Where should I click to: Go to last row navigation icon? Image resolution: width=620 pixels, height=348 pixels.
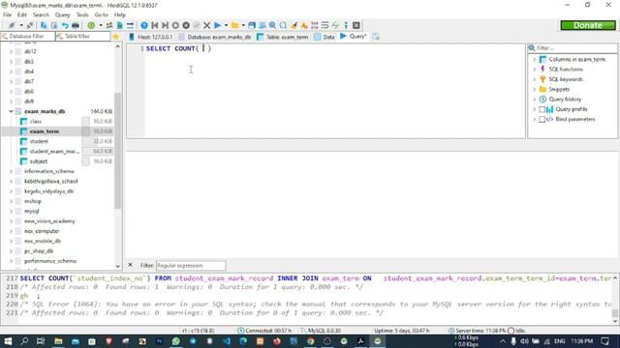point(166,25)
